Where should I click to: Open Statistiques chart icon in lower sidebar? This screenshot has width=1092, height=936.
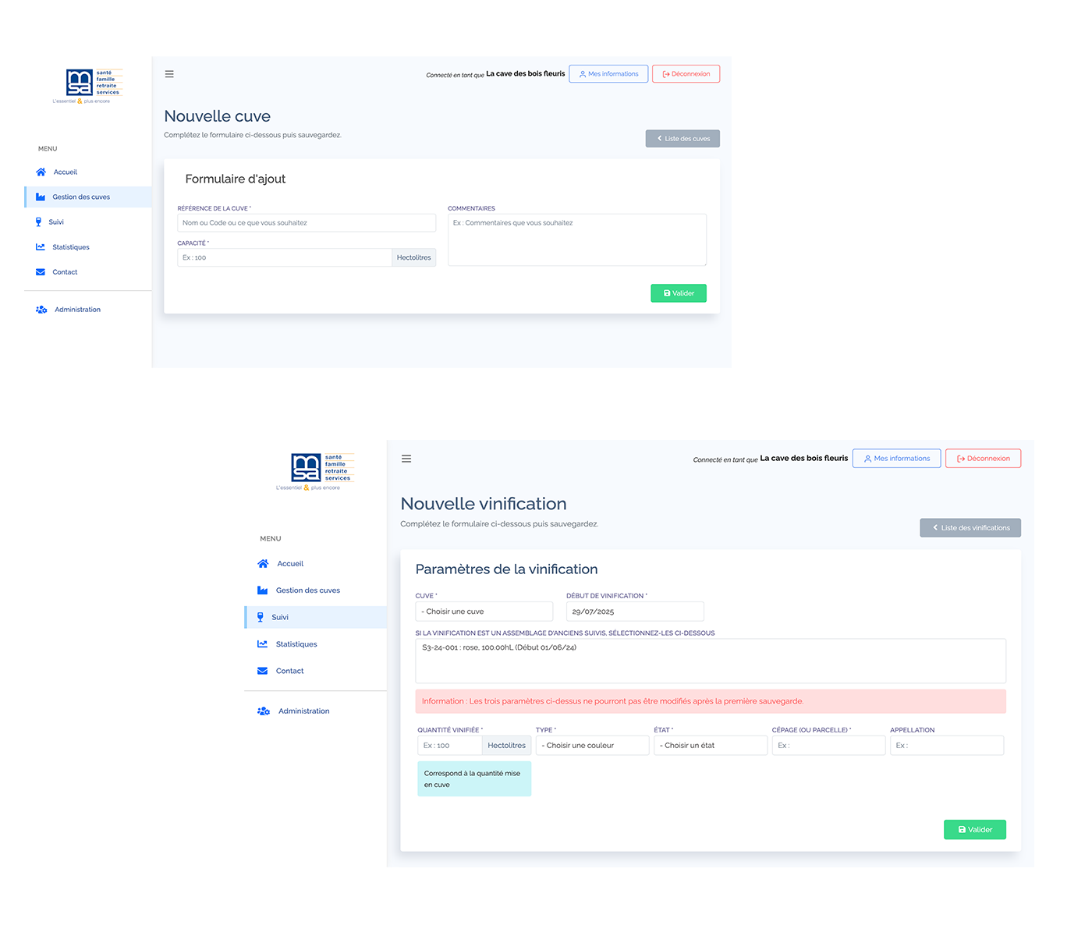(x=262, y=644)
